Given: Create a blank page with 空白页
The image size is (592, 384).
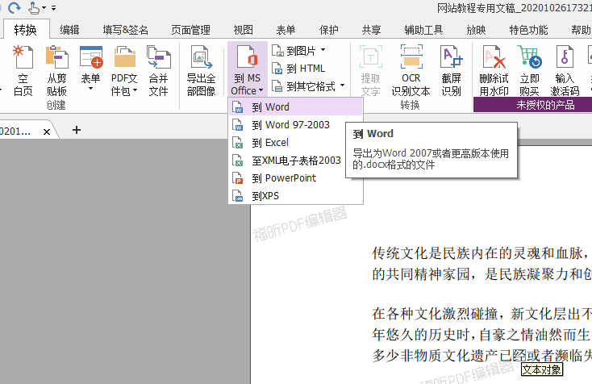Looking at the screenshot, I should [x=23, y=70].
